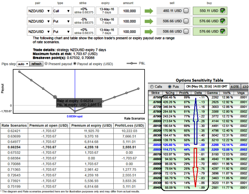Switch to the 6 DTE tab

point(235,87)
